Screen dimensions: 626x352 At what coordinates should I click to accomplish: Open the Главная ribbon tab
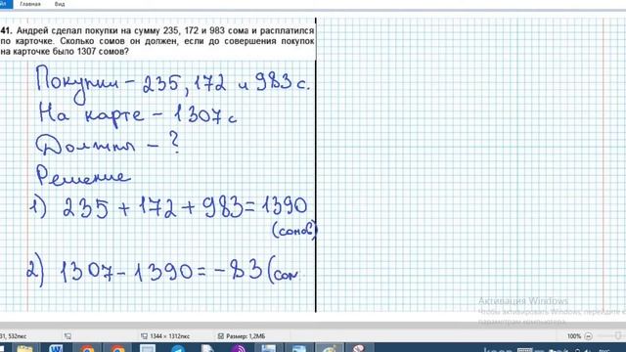(x=30, y=4)
